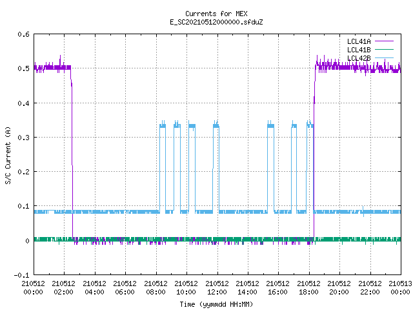Click the 210512 12:00 x-axis tick label
The image size is (413, 310).
pyautogui.click(x=217, y=288)
